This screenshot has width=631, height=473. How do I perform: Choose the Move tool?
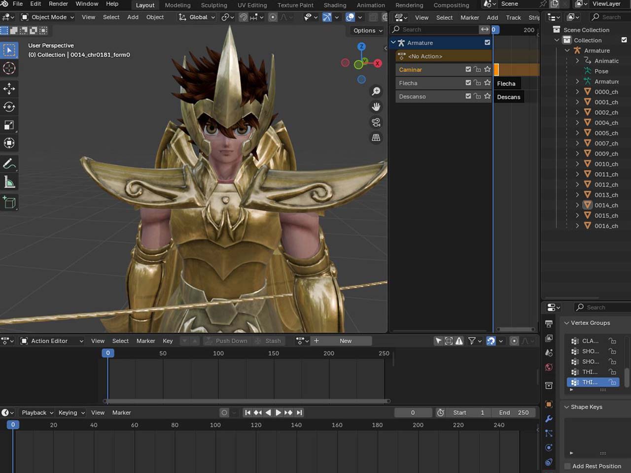coord(9,89)
